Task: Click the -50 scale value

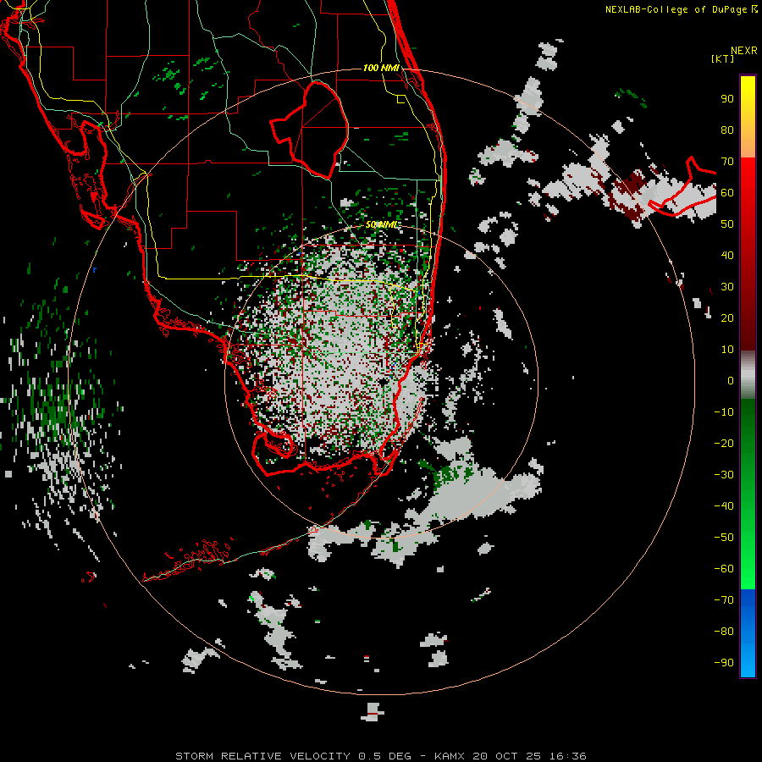Action: (724, 538)
